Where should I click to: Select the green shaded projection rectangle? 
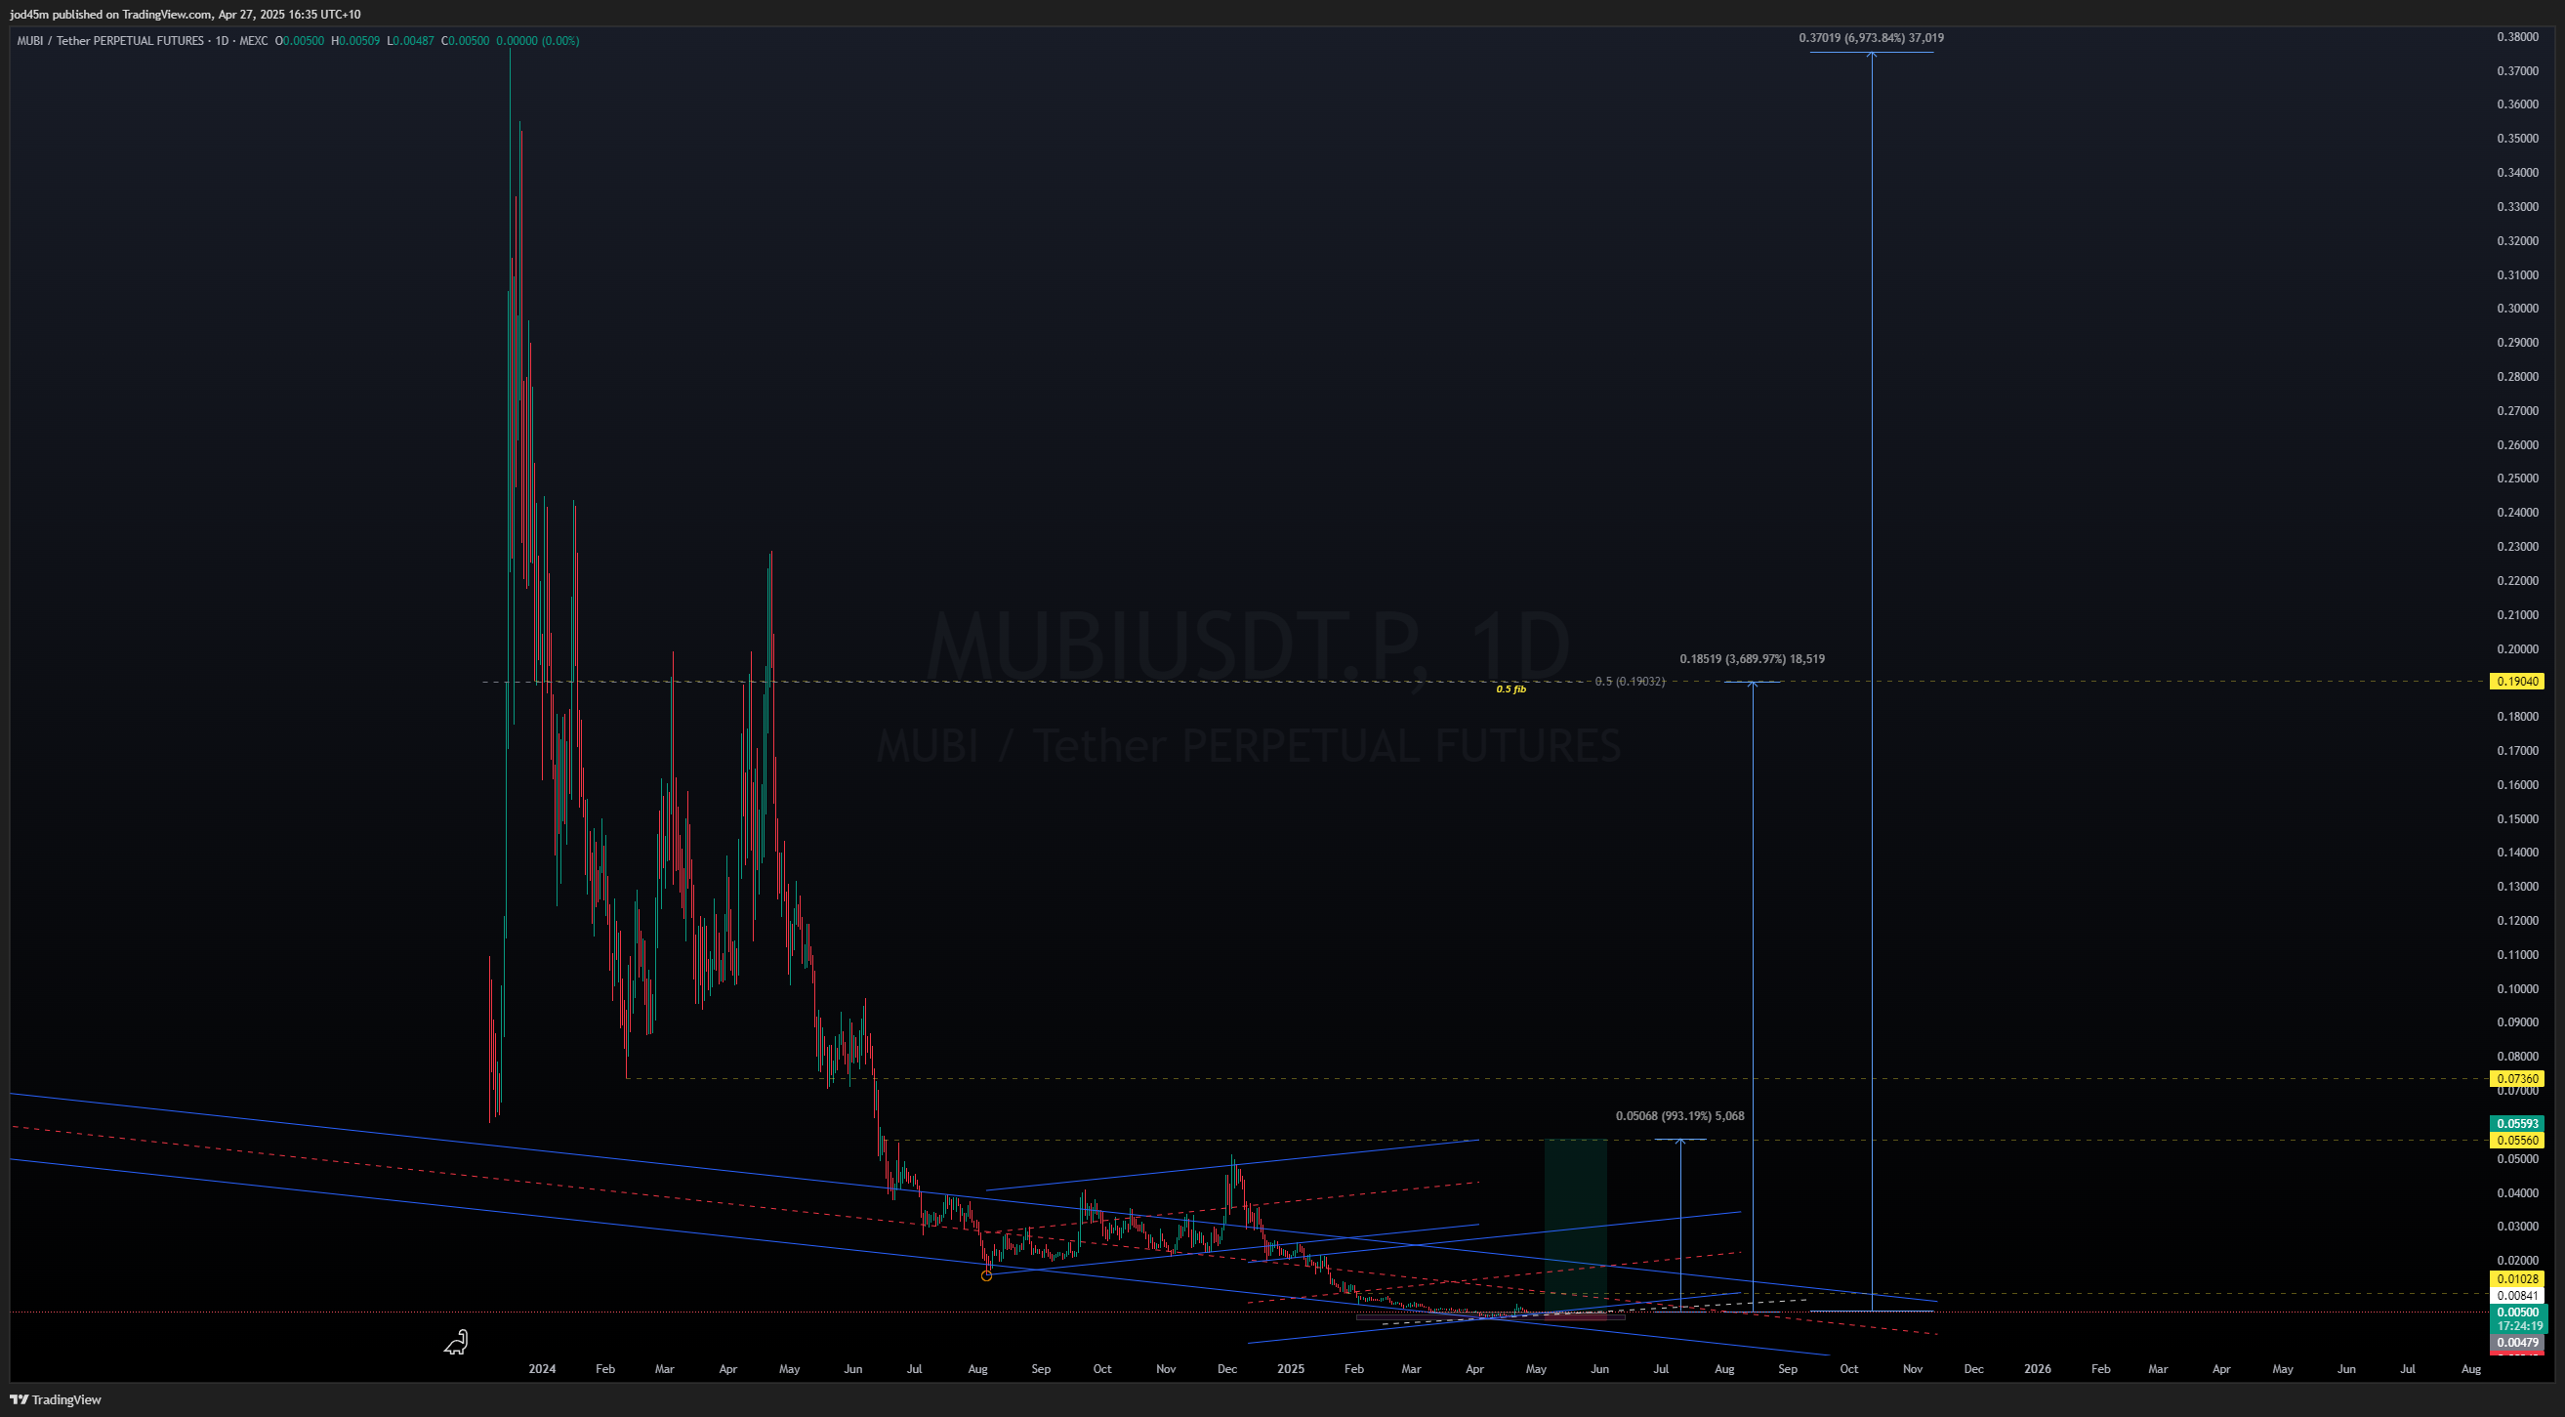coord(1575,1226)
